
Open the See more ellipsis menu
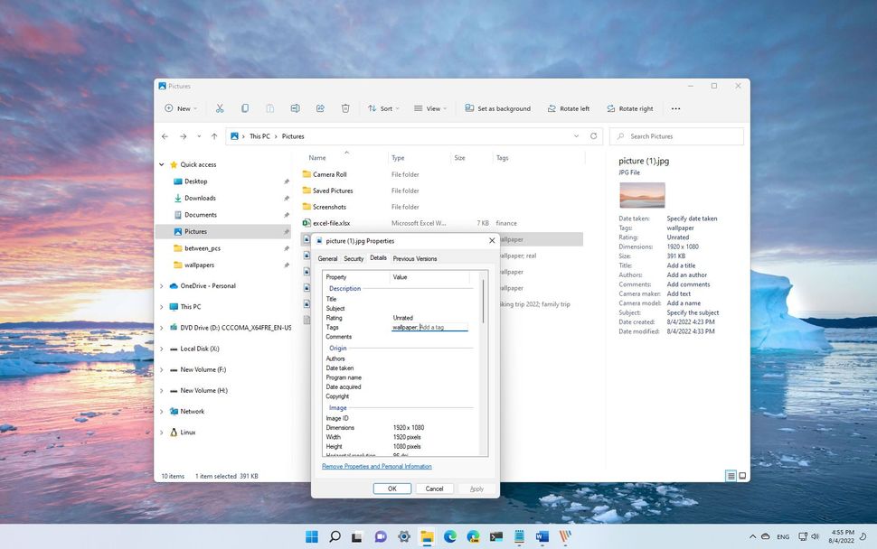click(x=675, y=108)
